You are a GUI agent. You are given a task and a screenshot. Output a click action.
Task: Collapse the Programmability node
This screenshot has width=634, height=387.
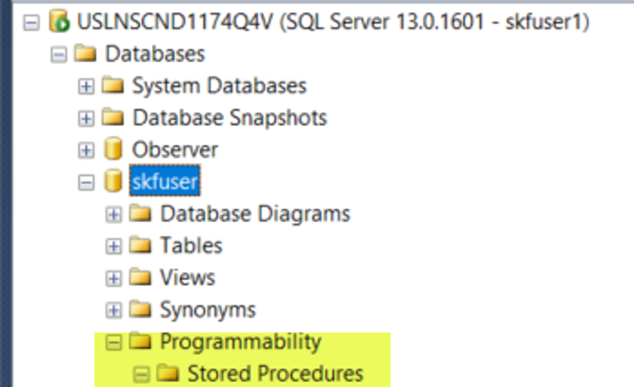pyautogui.click(x=114, y=342)
